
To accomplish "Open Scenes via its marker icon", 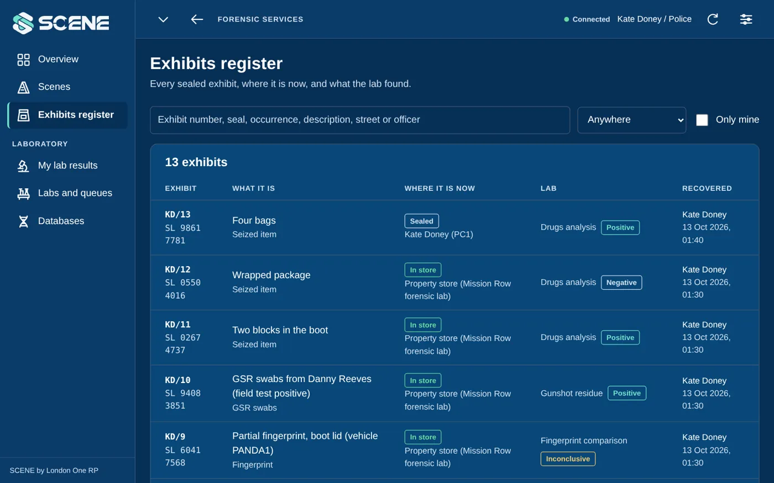I will click(23, 87).
